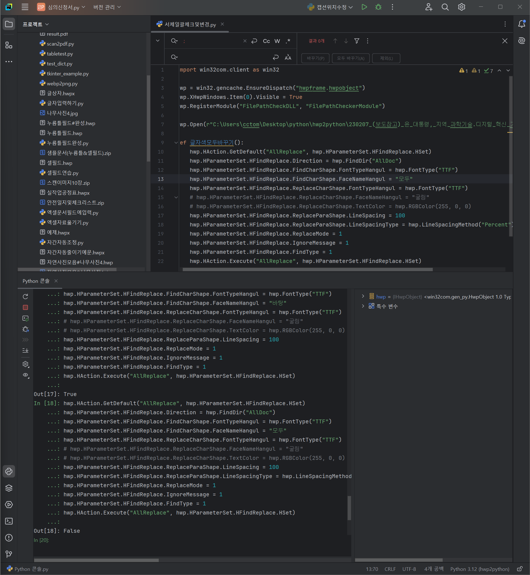Toggle regex .* option in search bar
Image resolution: width=530 pixels, height=575 pixels.
pyautogui.click(x=288, y=41)
